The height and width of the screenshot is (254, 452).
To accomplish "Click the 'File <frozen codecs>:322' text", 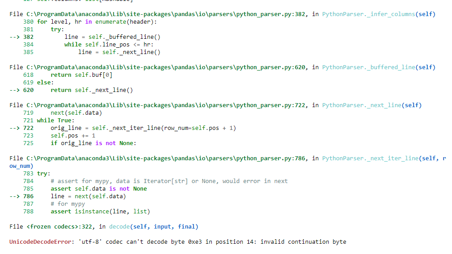I will pyautogui.click(x=50, y=227).
